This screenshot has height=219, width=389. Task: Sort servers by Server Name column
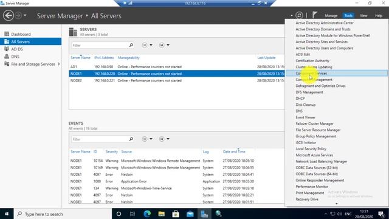point(80,58)
